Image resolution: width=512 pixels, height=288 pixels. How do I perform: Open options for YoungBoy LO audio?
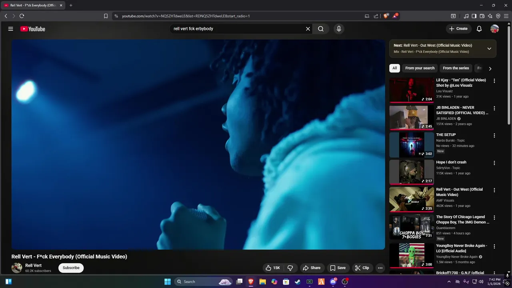click(494, 246)
